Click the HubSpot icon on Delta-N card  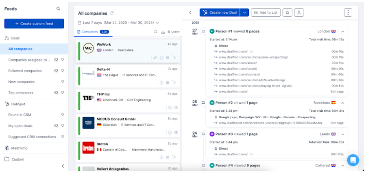(174, 83)
